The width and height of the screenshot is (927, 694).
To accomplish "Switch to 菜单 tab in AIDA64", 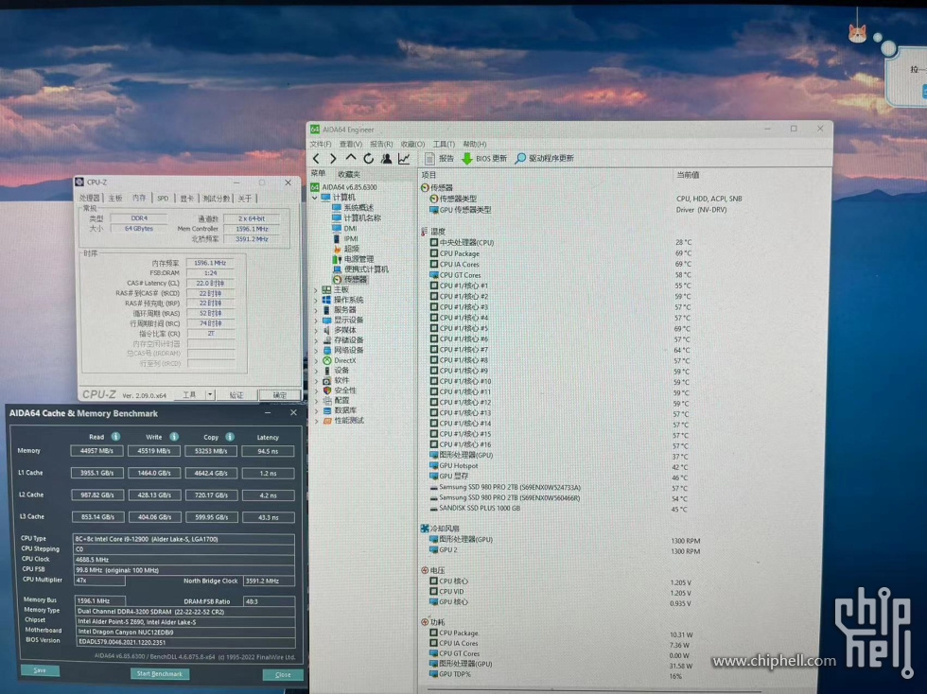I will coord(318,174).
